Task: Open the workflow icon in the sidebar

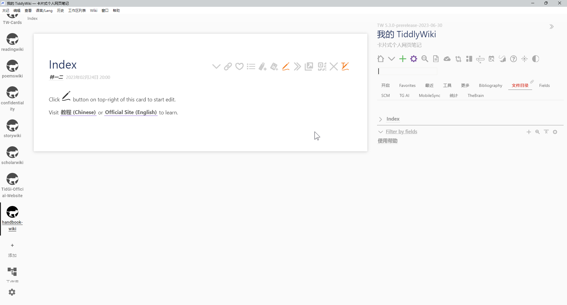Action: (x=12, y=272)
